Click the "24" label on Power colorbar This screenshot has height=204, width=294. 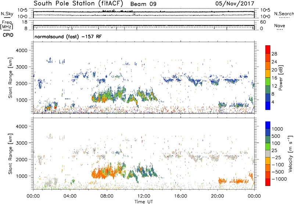pos(274,62)
